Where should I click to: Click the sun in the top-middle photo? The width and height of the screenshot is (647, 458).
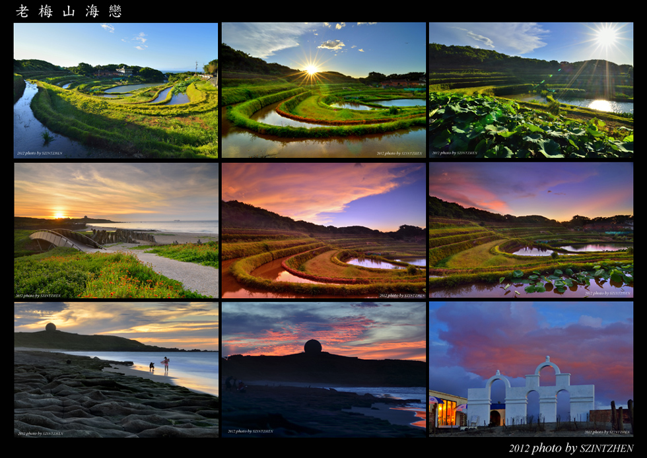(310, 69)
